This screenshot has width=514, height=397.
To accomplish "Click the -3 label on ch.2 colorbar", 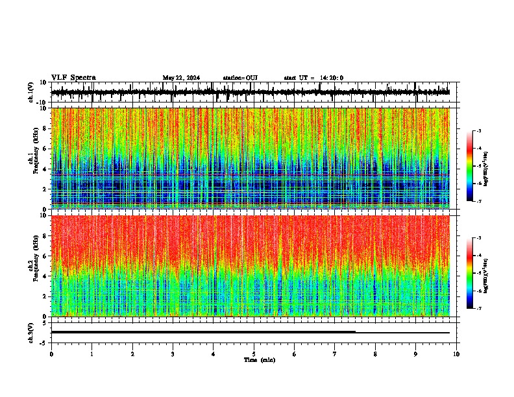I will point(479,238).
